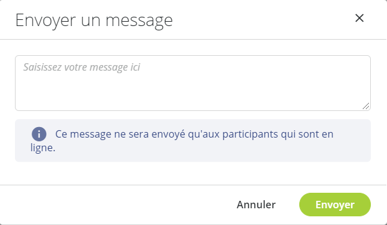This screenshot has width=387, height=225.
Task: Click the Envoyer button
Action: pos(335,205)
